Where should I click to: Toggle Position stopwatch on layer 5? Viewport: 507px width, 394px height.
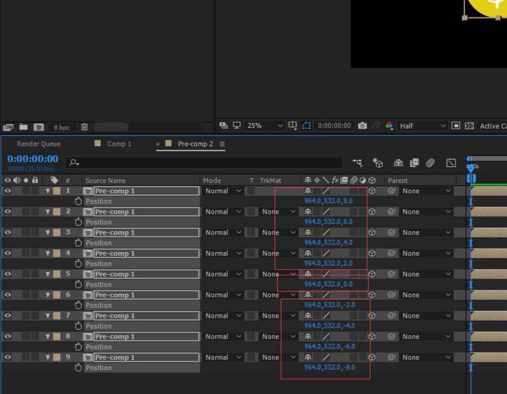(x=78, y=285)
